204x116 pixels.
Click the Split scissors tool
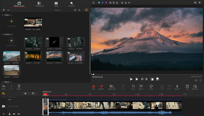point(93,86)
